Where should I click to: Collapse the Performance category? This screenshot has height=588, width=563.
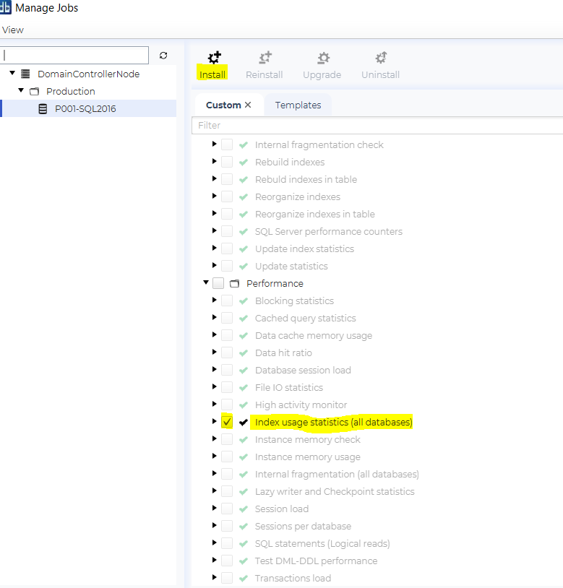[205, 282]
